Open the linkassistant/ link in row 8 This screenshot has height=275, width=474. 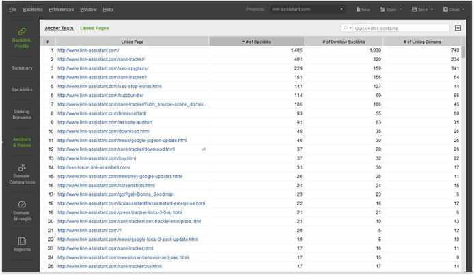coord(102,113)
